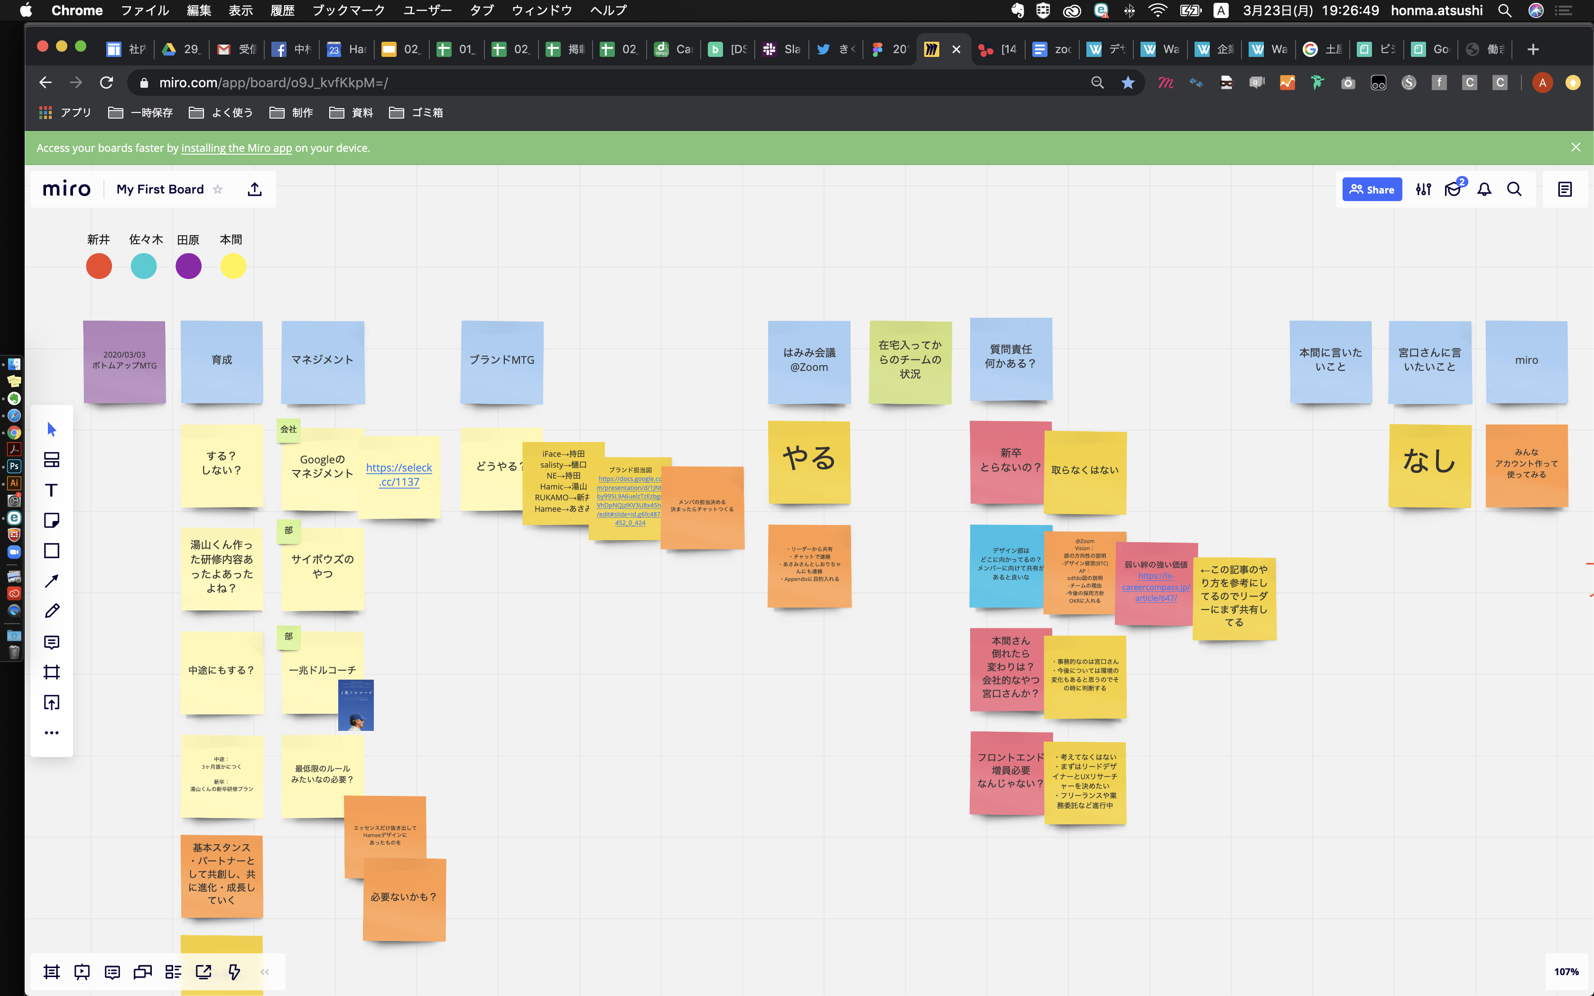This screenshot has width=1594, height=996.
Task: Open the ファイル menu in menu bar
Action: tap(145, 10)
